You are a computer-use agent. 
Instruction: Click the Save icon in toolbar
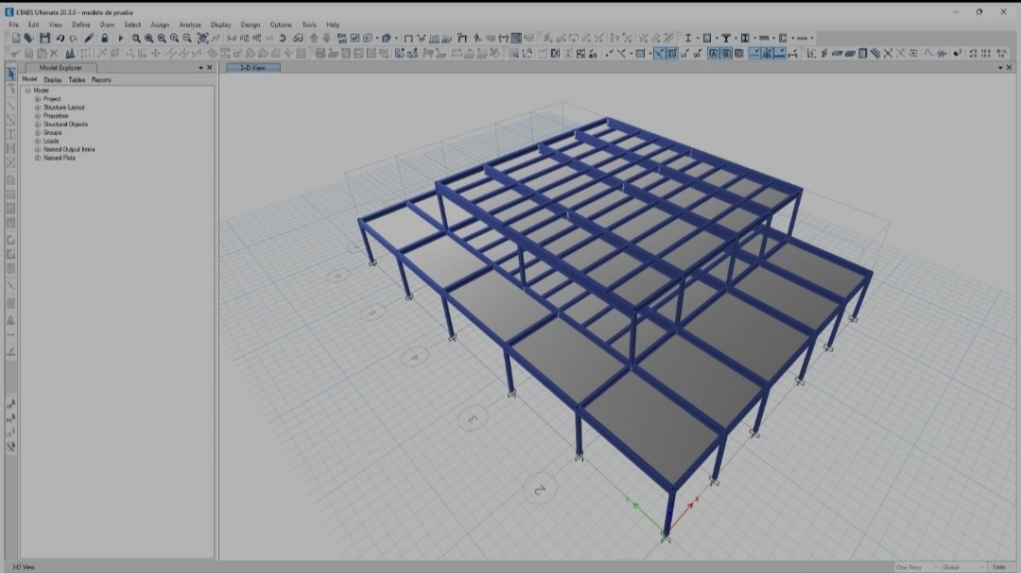point(44,39)
